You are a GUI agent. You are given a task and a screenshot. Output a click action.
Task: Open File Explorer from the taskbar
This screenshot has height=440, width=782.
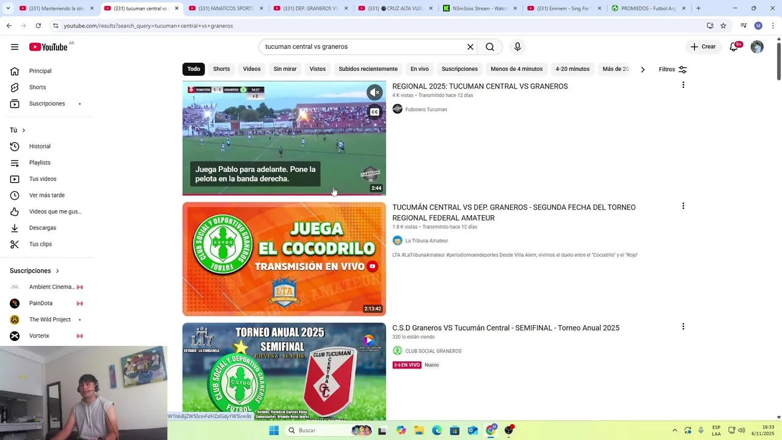click(419, 430)
